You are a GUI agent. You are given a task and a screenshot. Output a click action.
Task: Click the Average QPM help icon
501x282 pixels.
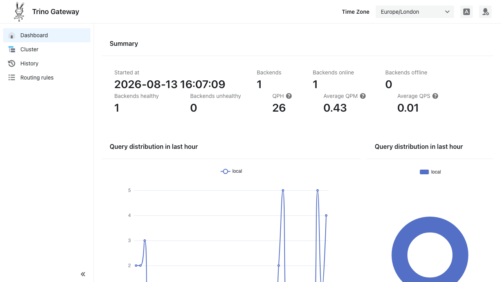[363, 96]
